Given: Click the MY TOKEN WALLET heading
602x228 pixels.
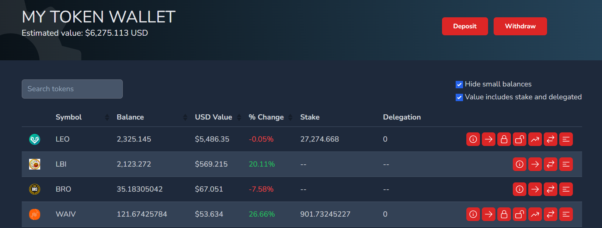Looking at the screenshot, I should (99, 17).
